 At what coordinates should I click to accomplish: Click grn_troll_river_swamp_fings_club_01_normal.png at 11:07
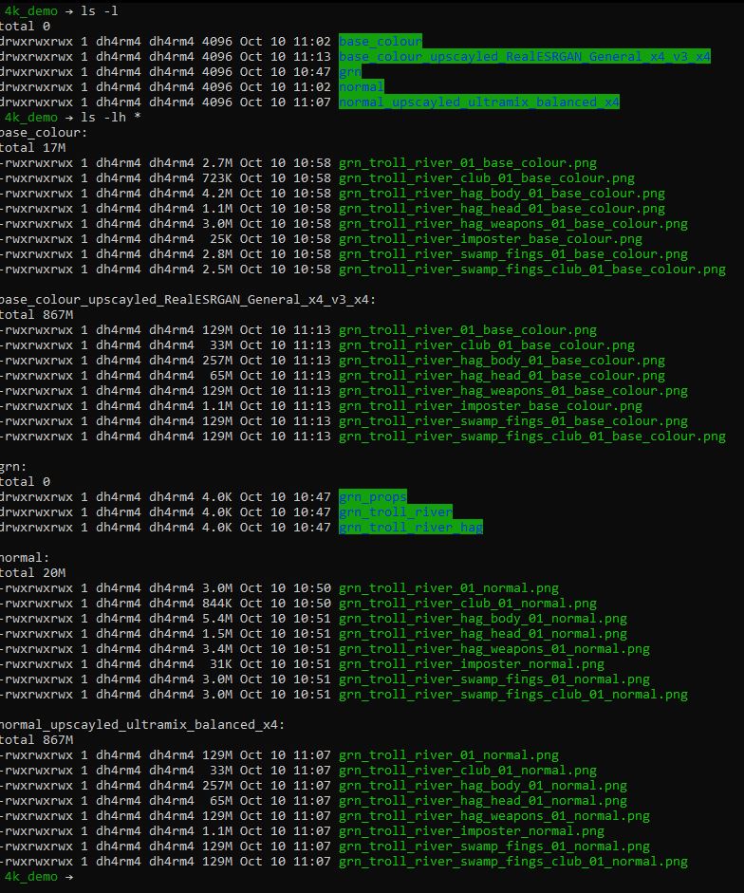click(x=512, y=861)
